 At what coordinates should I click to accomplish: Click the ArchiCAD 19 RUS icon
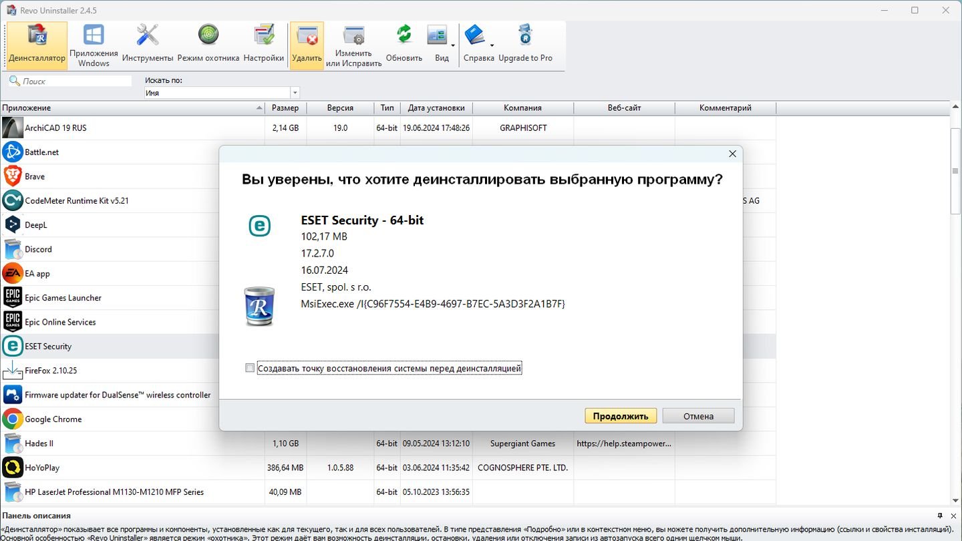[x=13, y=128]
